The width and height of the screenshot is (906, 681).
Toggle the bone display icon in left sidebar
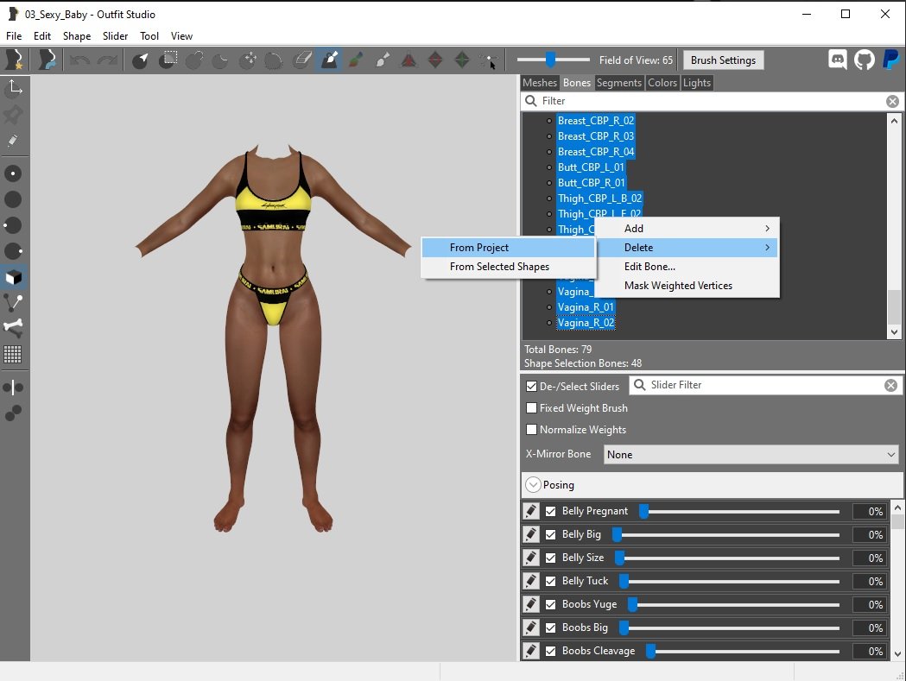click(14, 327)
